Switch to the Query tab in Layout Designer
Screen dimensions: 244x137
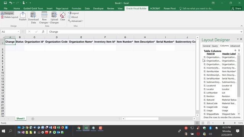[215, 46]
